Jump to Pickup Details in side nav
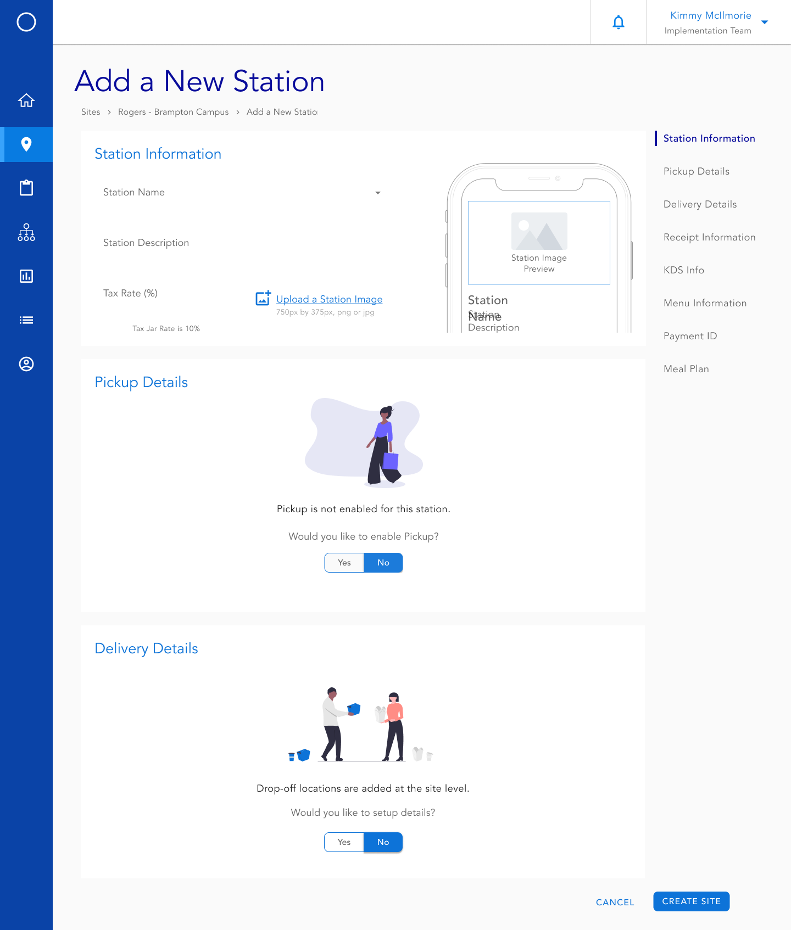 697,171
